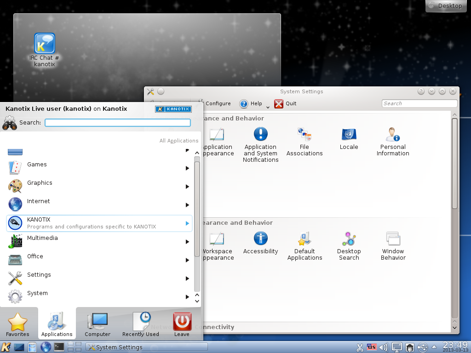
Task: Switch to the Favorites tab
Action: (x=18, y=324)
